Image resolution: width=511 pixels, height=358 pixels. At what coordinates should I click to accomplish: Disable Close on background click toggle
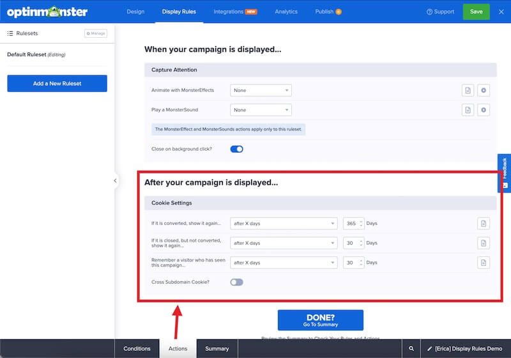pyautogui.click(x=236, y=149)
